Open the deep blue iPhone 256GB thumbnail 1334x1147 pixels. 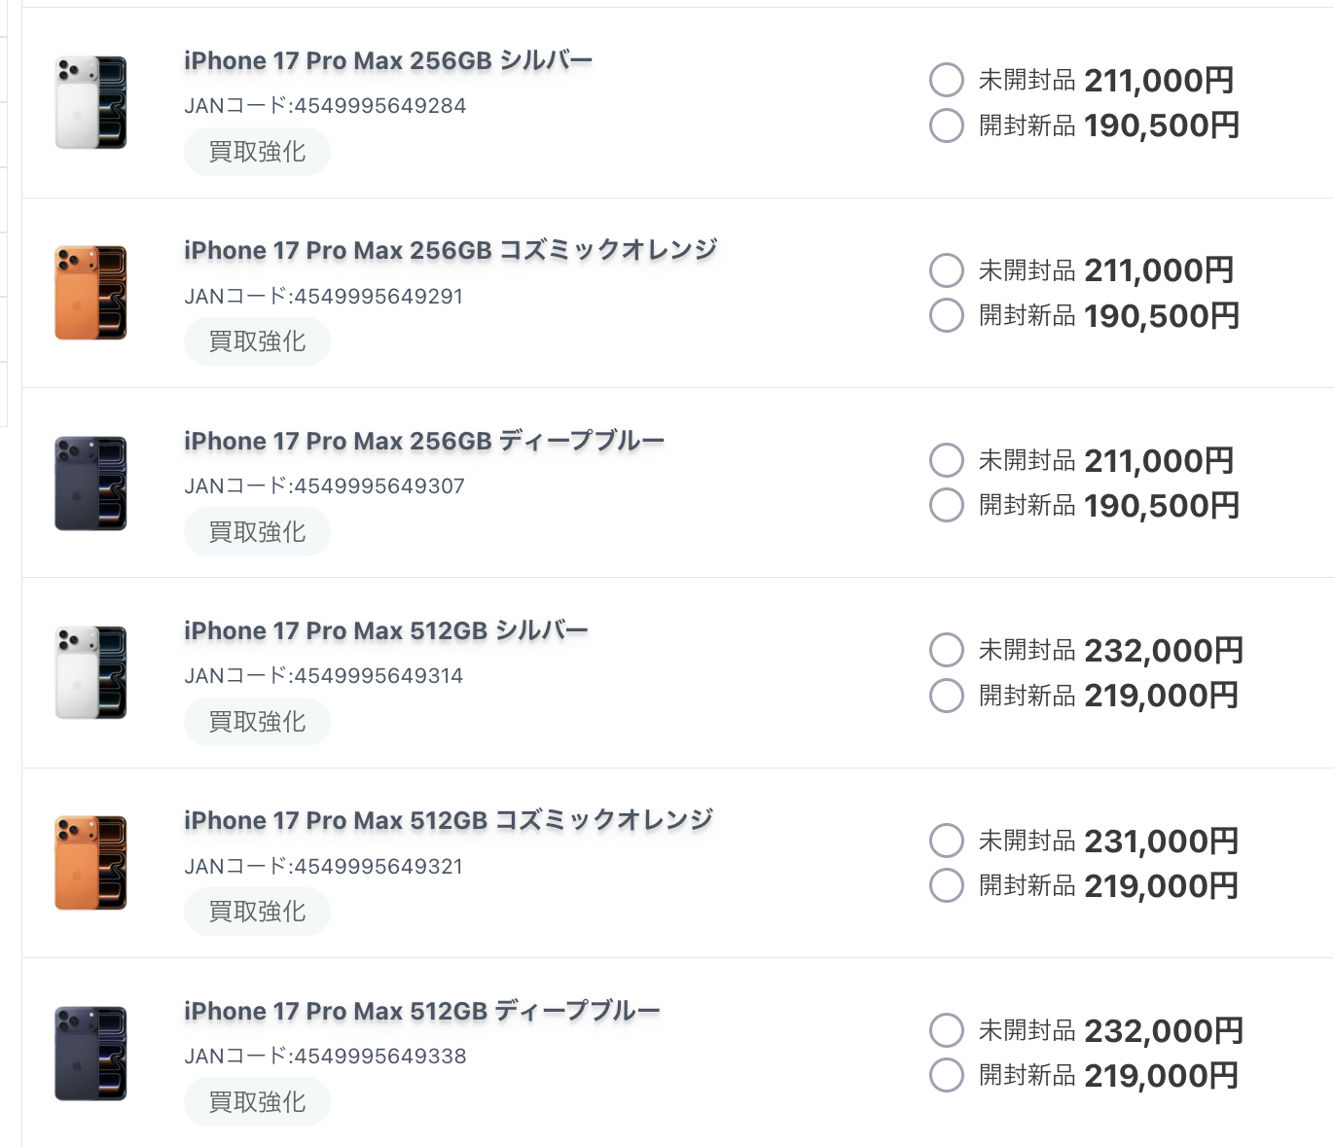click(x=90, y=483)
